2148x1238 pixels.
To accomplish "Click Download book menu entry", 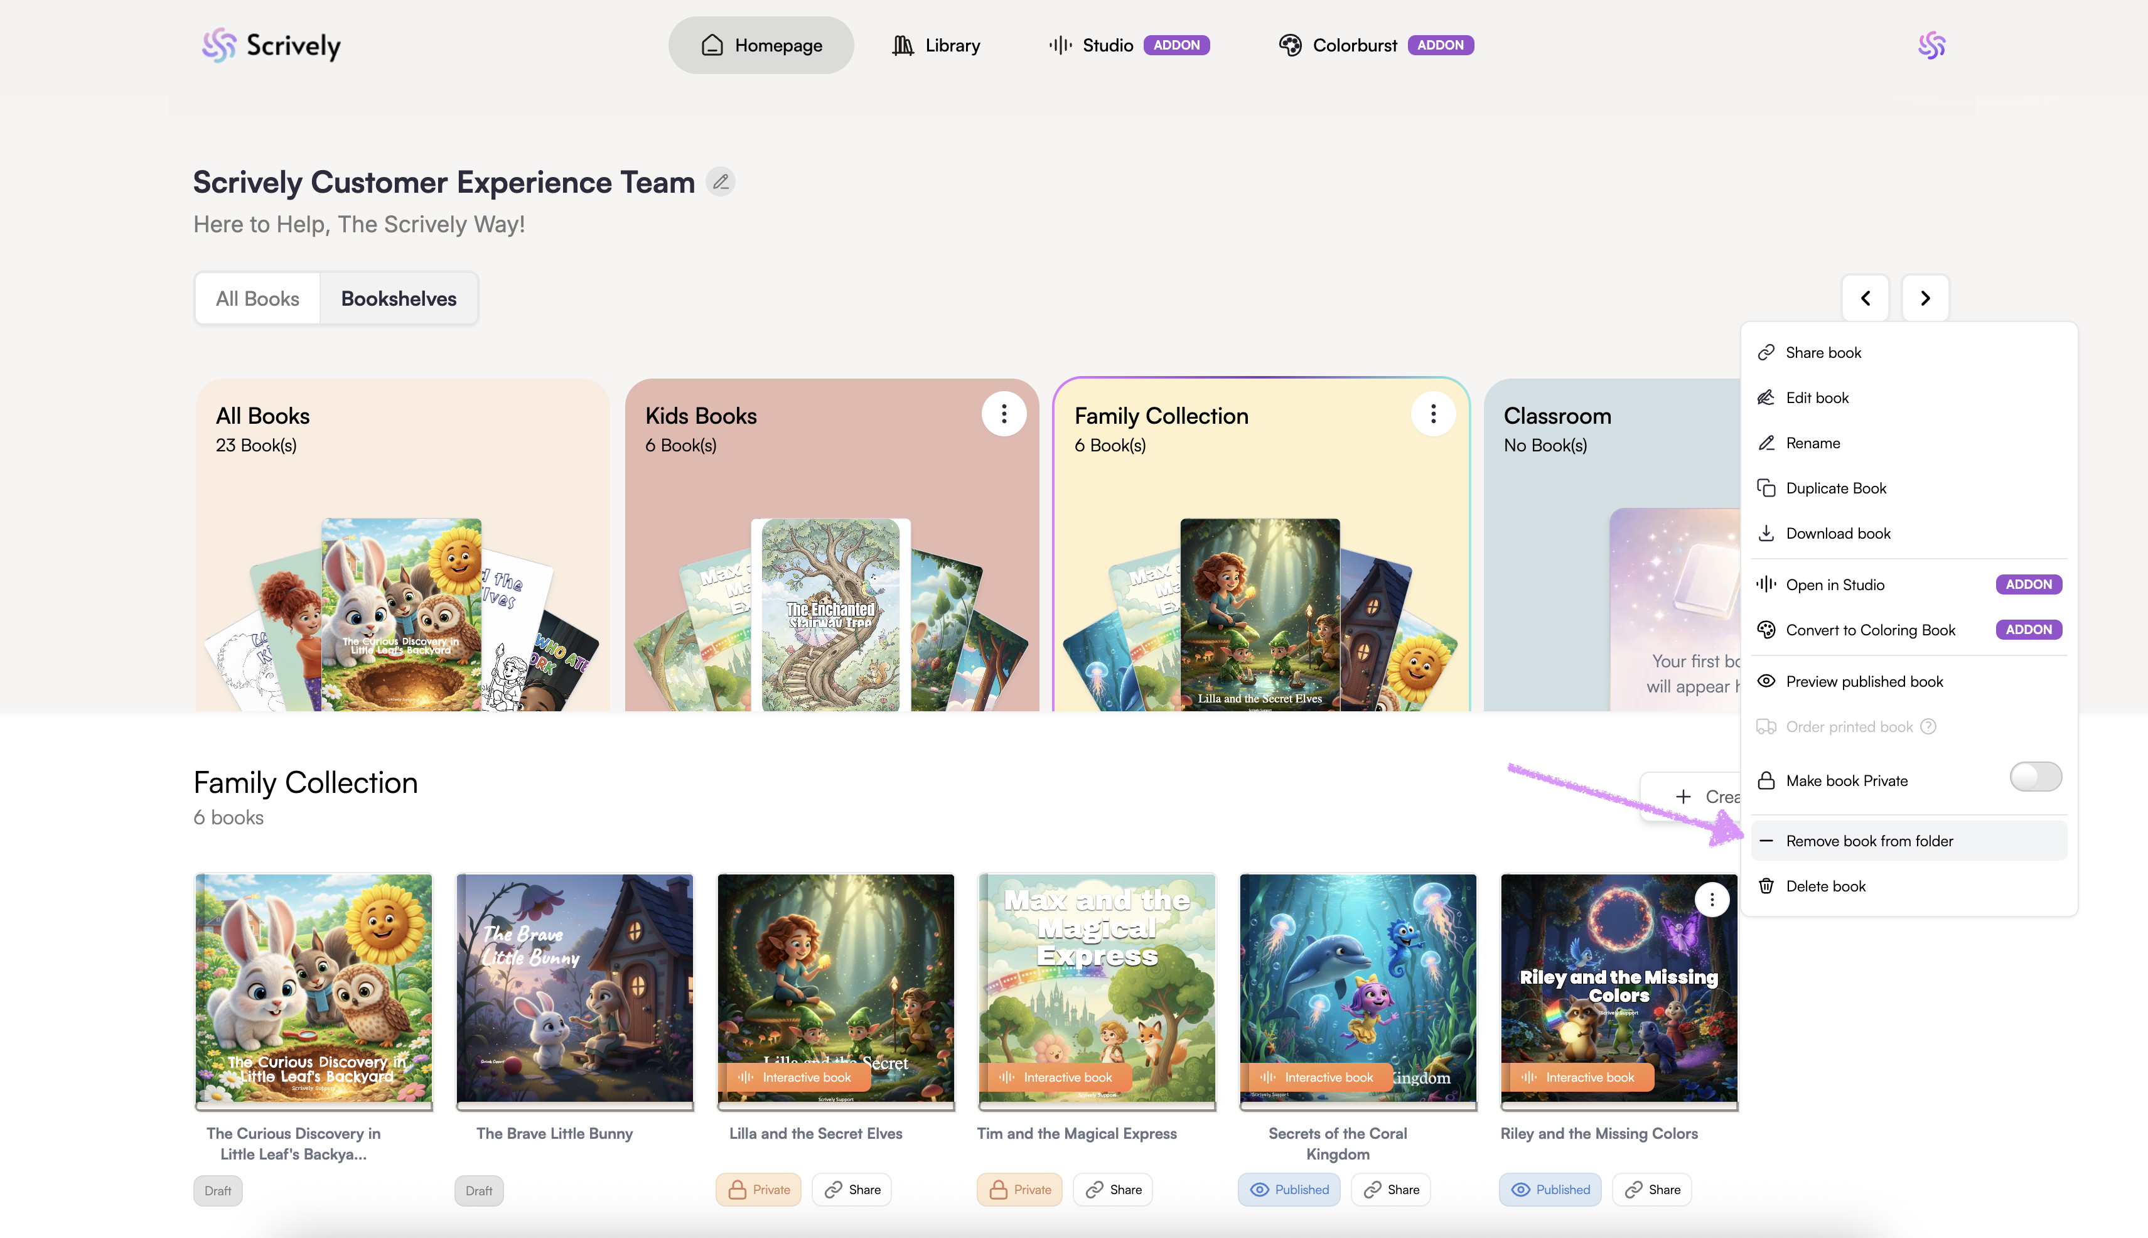I will (1838, 533).
